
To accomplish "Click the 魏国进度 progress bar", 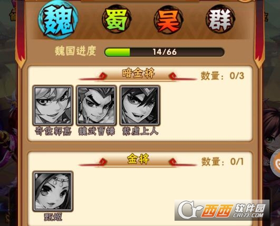I will tap(165, 52).
